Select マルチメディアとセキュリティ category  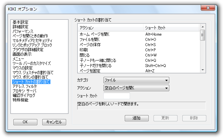coord(32,41)
